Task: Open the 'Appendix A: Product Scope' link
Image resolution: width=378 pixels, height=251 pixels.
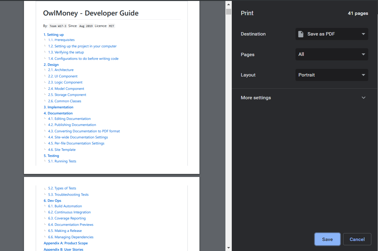Action: click(x=66, y=243)
